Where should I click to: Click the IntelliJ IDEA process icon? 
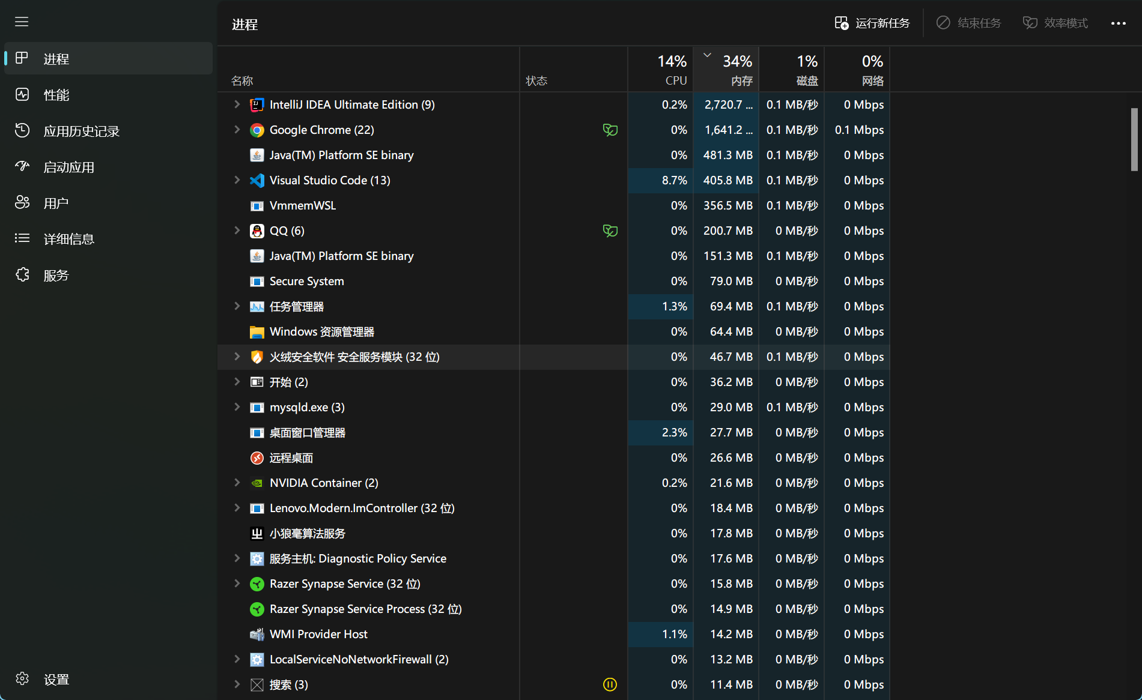257,105
